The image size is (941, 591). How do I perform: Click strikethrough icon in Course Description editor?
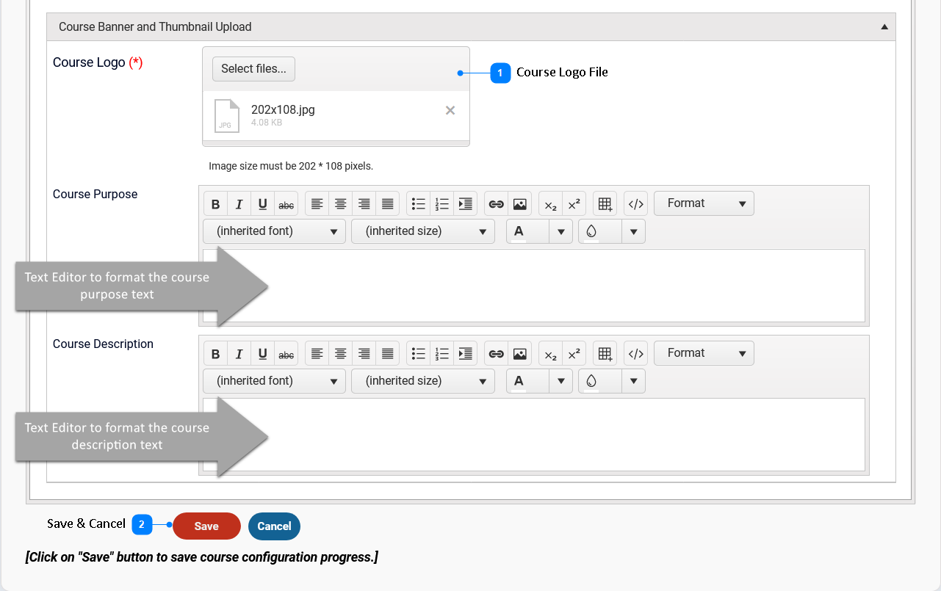(286, 354)
